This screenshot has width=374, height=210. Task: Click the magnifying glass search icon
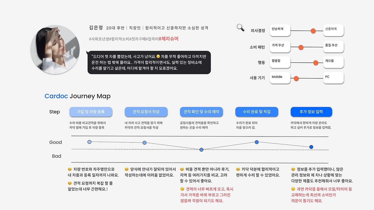click(240, 27)
